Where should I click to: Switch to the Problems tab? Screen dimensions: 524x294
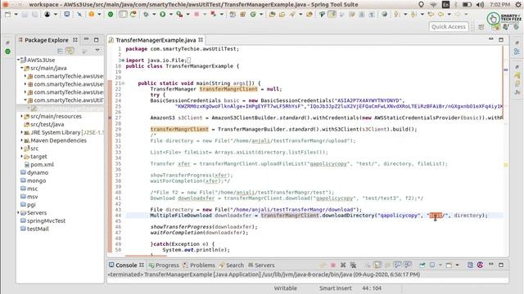pos(199,265)
